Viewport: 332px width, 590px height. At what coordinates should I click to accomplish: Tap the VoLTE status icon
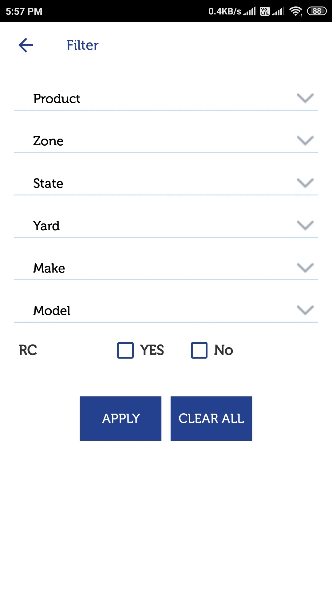[265, 11]
